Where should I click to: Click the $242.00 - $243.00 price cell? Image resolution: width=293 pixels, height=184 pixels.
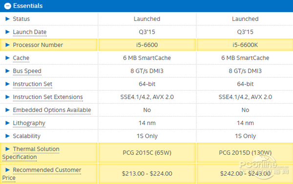(x=245, y=174)
